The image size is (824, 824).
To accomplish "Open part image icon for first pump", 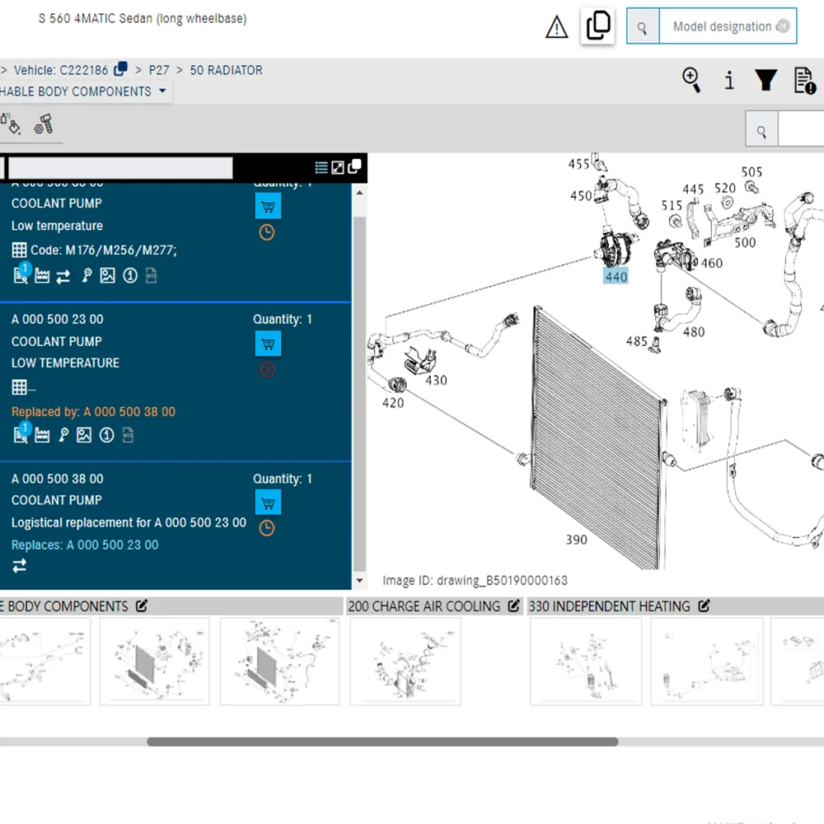I will [x=108, y=276].
